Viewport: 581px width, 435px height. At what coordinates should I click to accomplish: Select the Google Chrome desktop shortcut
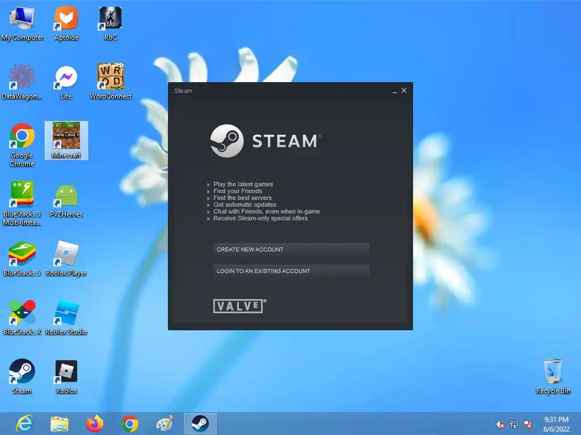tap(22, 145)
